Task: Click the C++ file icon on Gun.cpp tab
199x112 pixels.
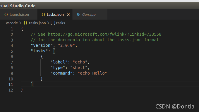Action: click(78, 14)
